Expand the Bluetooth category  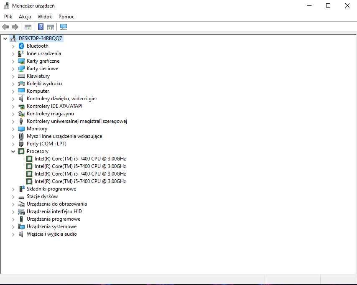coord(13,46)
